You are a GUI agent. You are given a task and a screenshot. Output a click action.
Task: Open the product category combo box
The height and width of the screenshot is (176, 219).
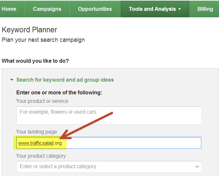coord(104,167)
